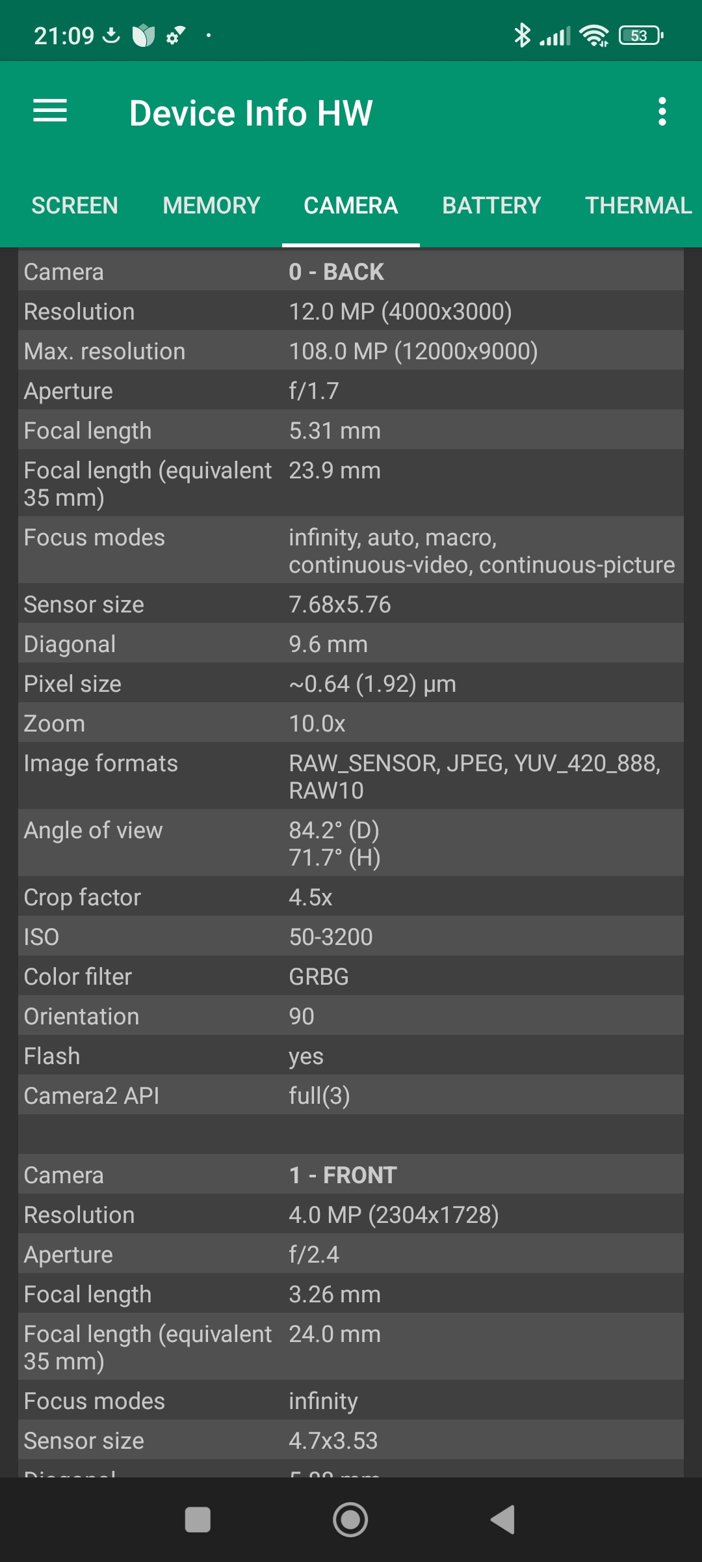Tap the ISO 50-3200 row
This screenshot has height=1562, width=702.
pyautogui.click(x=351, y=937)
